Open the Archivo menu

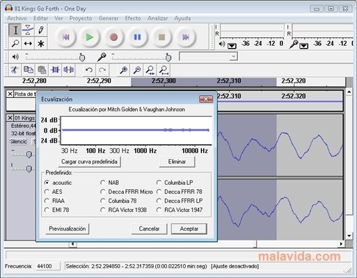pos(17,18)
